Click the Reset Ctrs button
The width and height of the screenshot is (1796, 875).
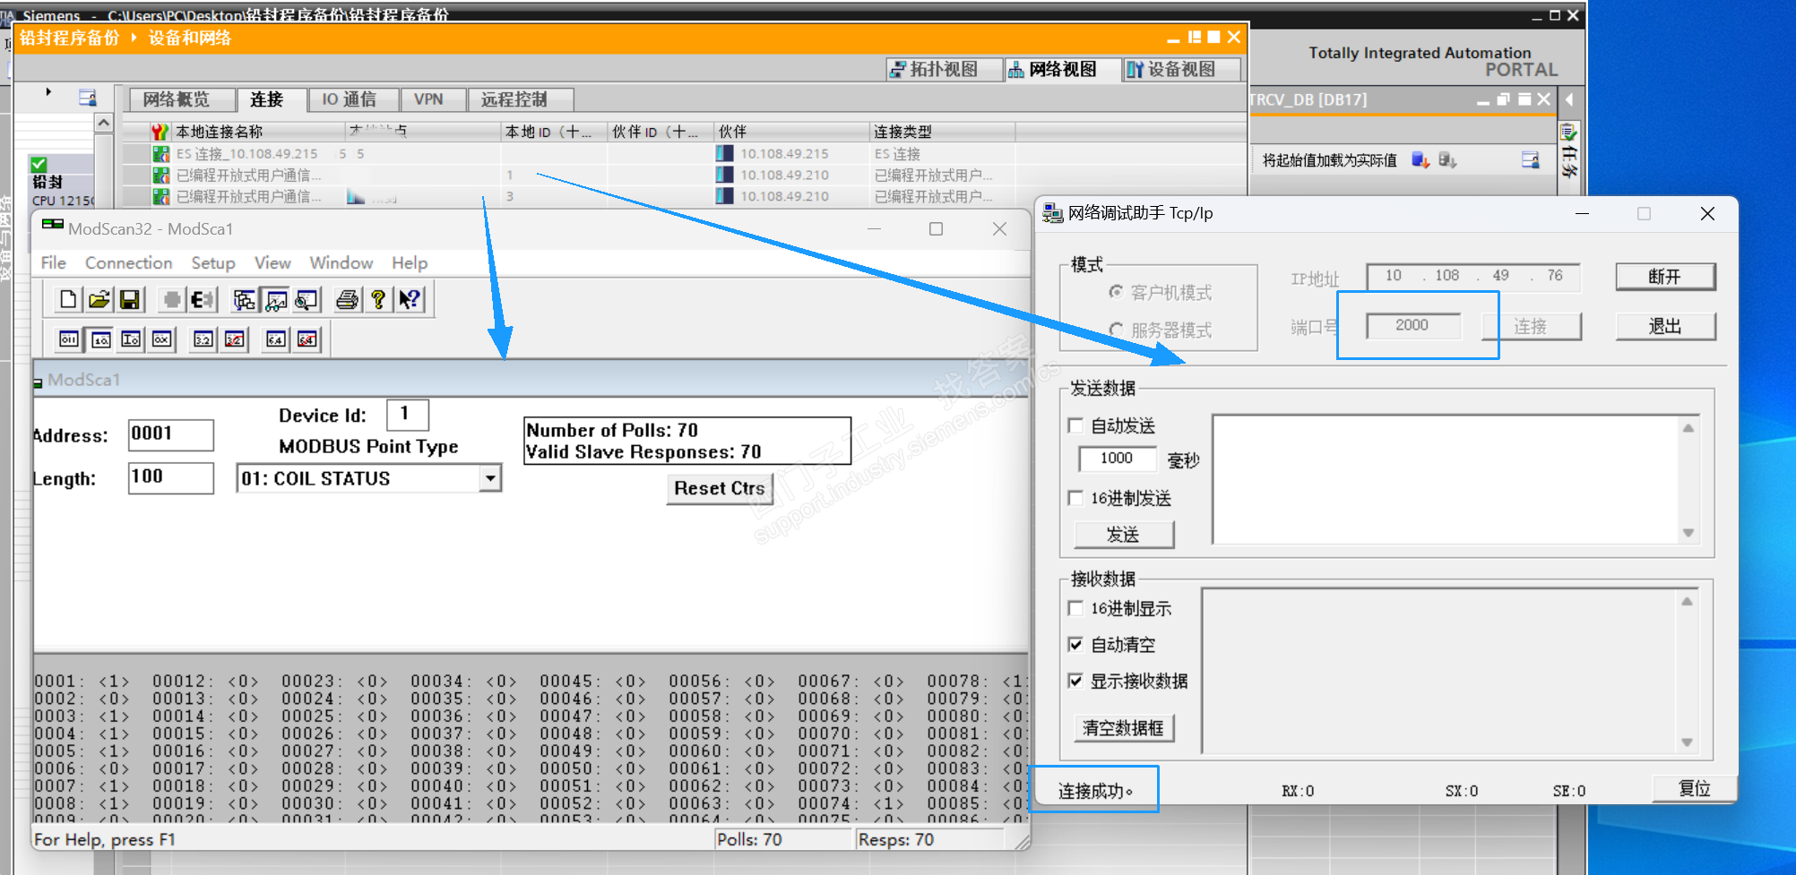pos(720,489)
